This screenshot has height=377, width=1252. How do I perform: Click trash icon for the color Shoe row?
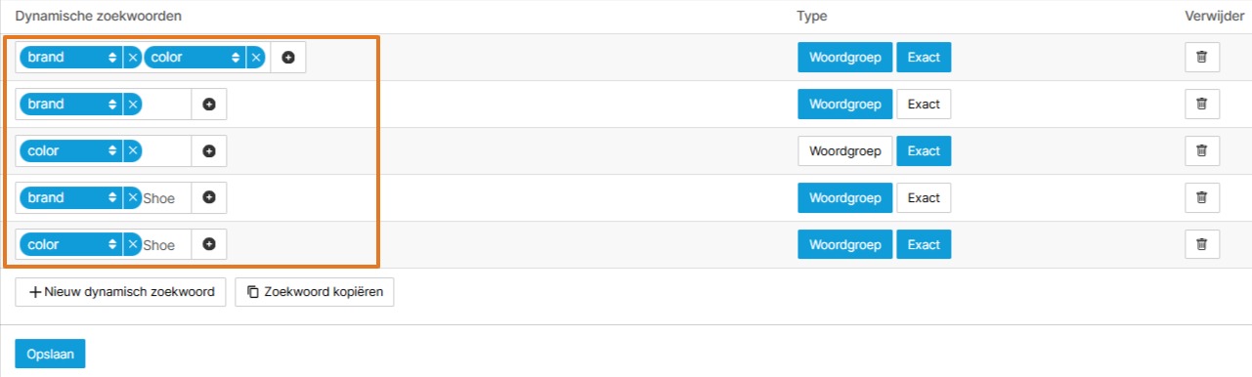[x=1202, y=245]
